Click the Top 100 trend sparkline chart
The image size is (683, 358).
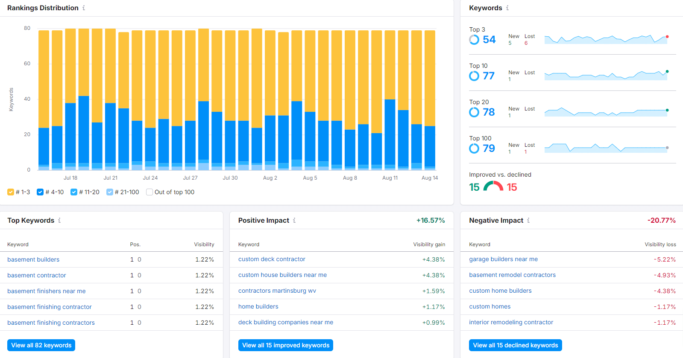pos(606,148)
